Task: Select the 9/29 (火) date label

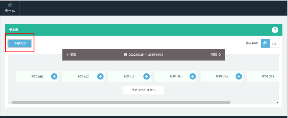Action: pos(222,77)
